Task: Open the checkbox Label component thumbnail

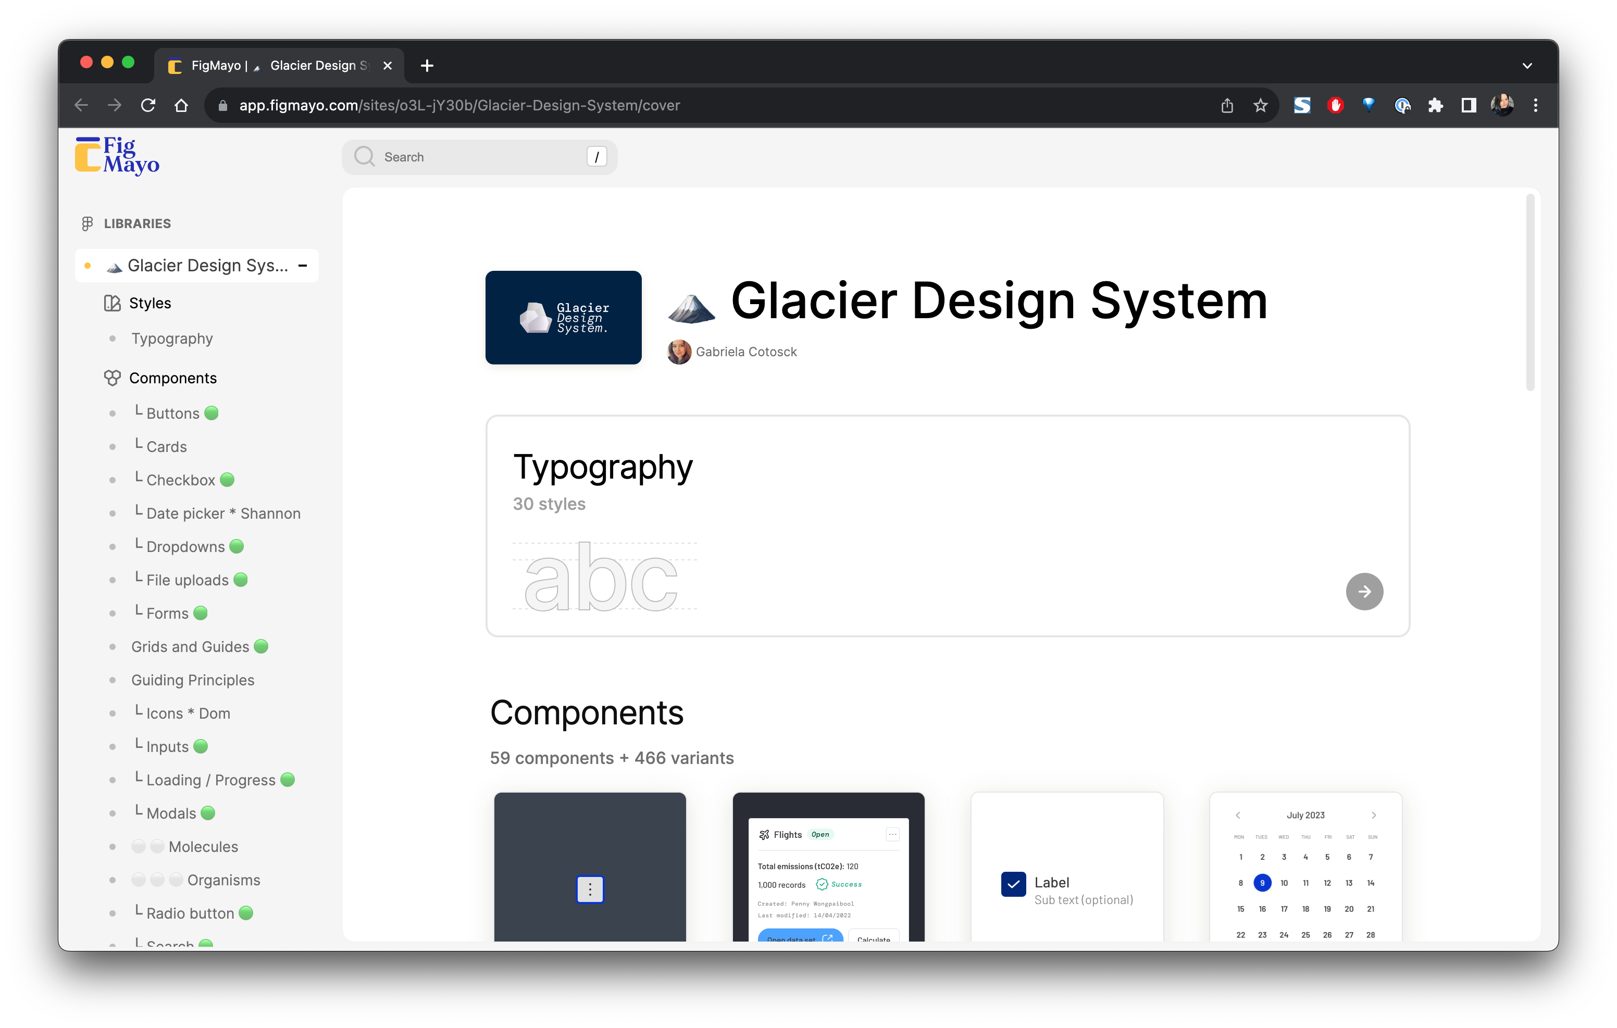Action: 1066,867
